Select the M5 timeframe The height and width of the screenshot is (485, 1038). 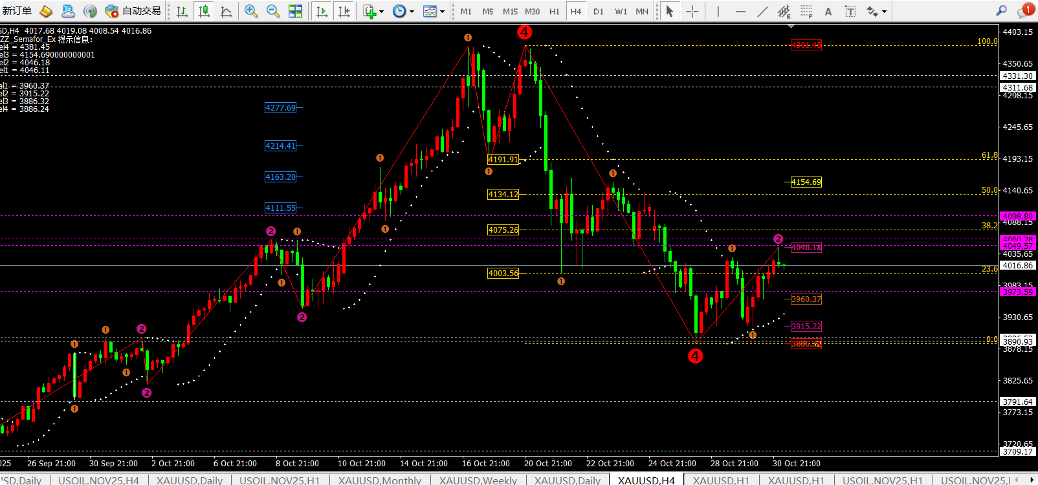[488, 12]
